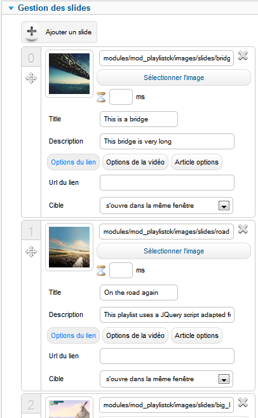
Task: Select slide 2 bunny thumbnail
Action: [x=69, y=409]
